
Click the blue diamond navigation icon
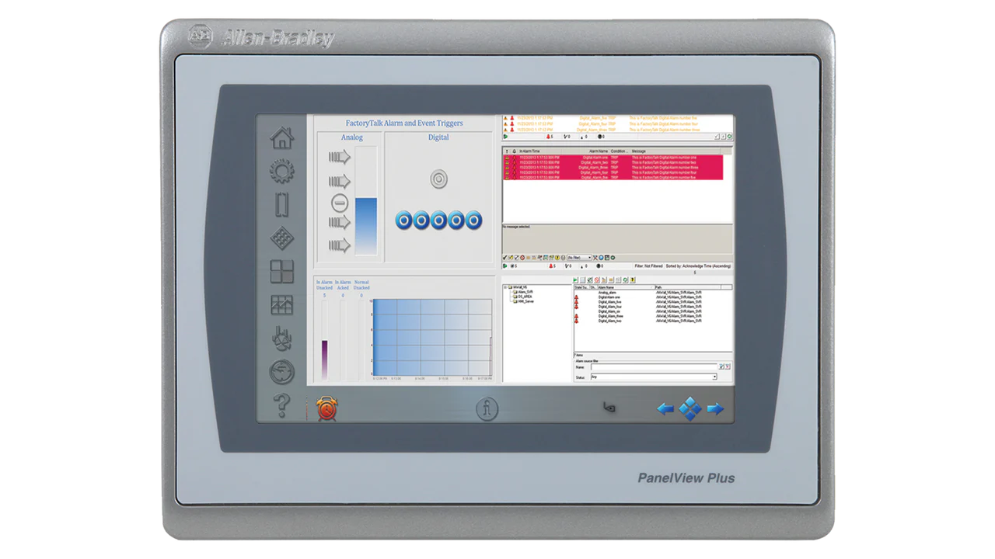pos(690,409)
